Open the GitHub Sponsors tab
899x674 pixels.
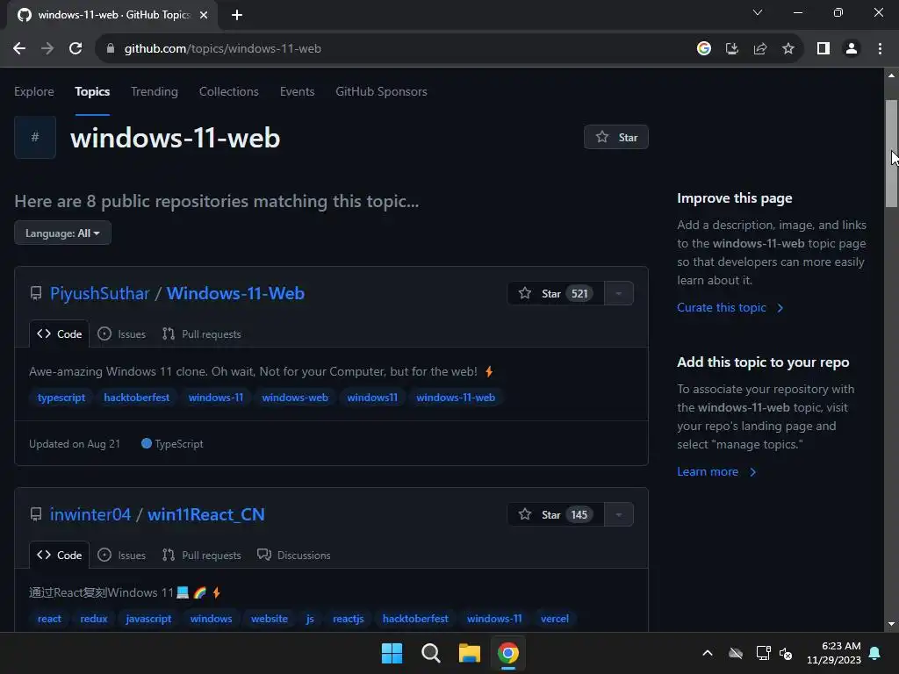tap(381, 91)
